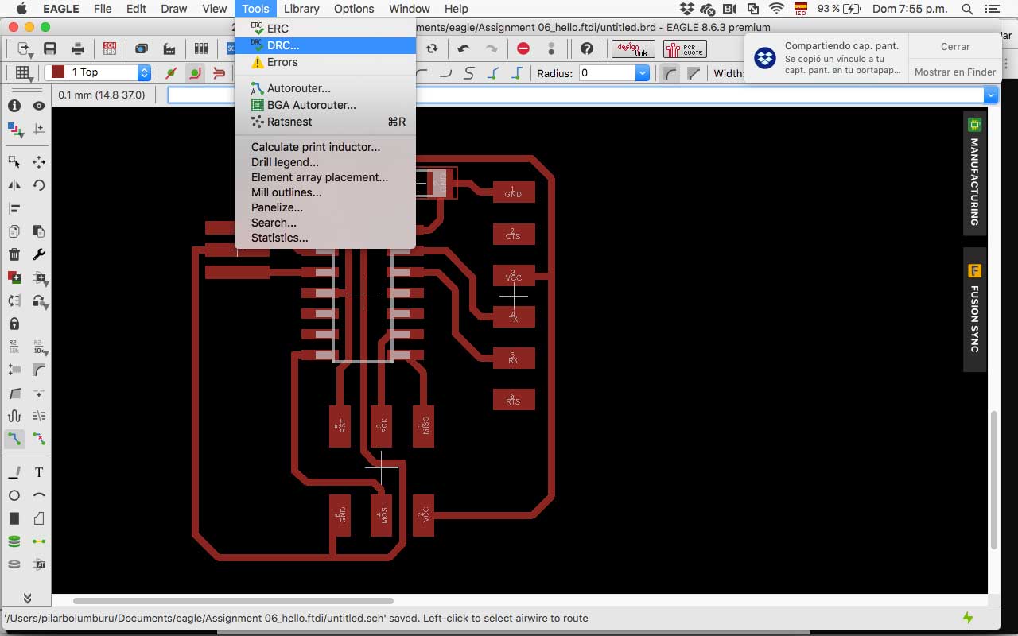This screenshot has height=636, width=1018.
Task: Enable round miter style
Action: click(x=670, y=72)
